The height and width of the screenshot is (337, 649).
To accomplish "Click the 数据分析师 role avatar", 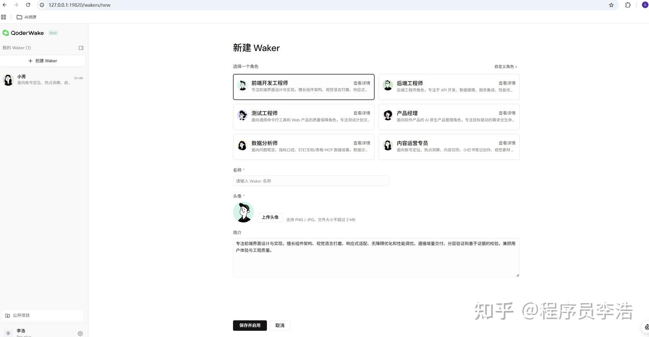I will point(242,145).
